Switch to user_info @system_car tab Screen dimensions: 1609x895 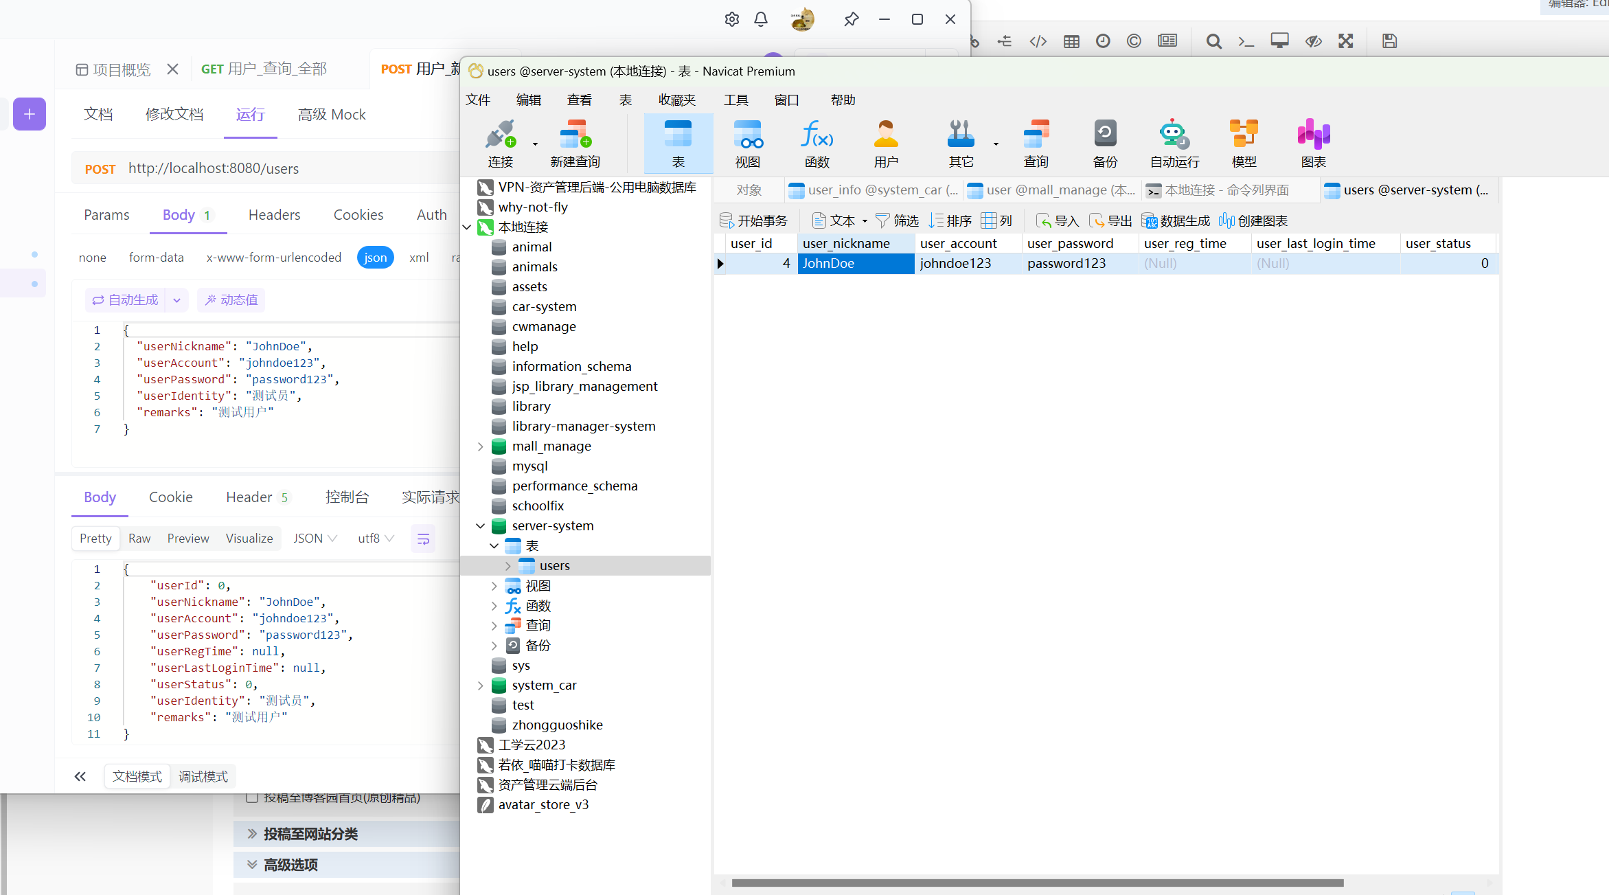coord(874,190)
